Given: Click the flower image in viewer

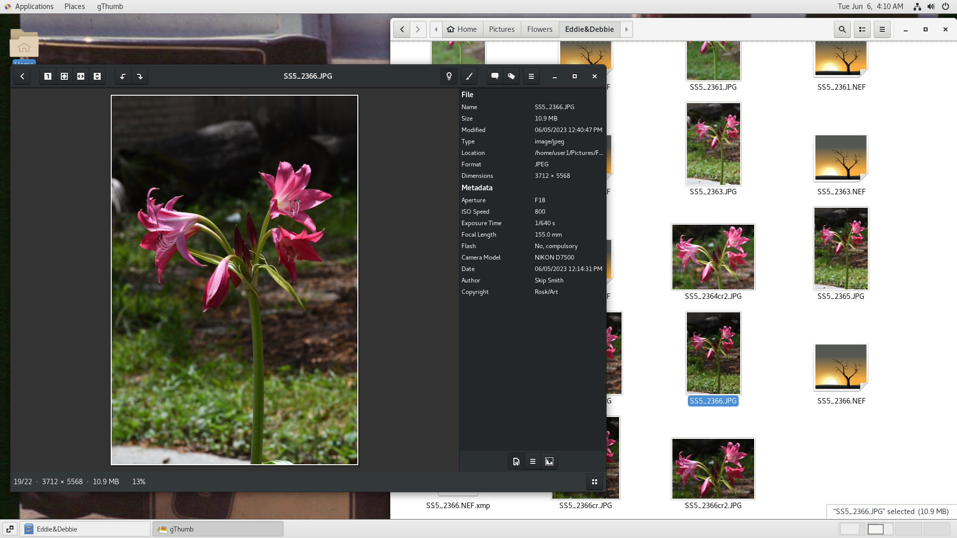Looking at the screenshot, I should click(234, 280).
